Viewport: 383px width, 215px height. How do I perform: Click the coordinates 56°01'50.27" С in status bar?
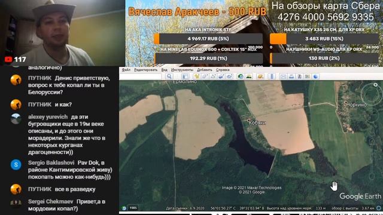(223, 208)
